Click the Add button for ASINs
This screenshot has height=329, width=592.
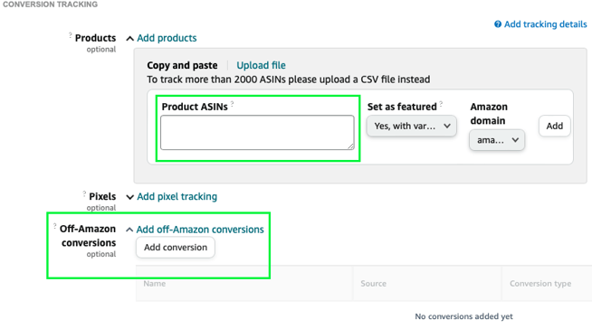(554, 126)
